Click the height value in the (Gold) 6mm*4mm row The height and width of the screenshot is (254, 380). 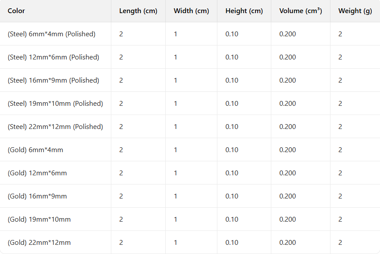[232, 150]
